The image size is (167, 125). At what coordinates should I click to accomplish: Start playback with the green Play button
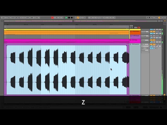[66, 18]
